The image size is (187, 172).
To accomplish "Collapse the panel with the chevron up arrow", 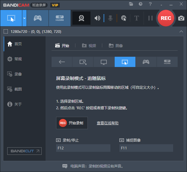I will tap(181, 31).
